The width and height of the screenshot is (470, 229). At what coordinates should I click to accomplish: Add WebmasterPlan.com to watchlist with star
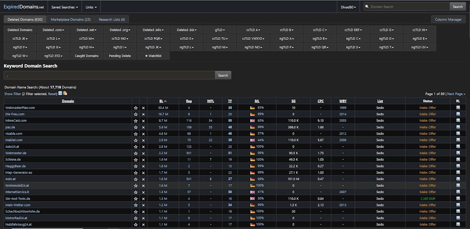[136, 108]
